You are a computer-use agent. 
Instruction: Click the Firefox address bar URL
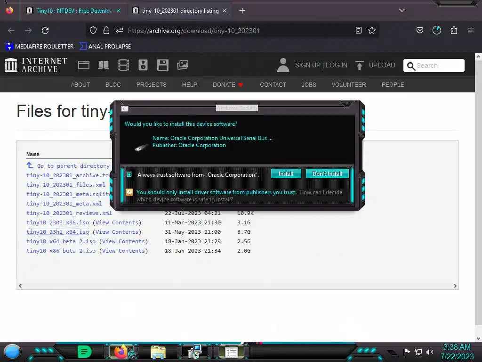coord(193,31)
